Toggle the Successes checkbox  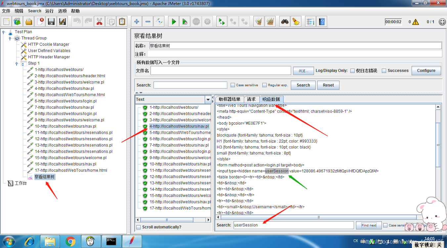click(x=384, y=71)
